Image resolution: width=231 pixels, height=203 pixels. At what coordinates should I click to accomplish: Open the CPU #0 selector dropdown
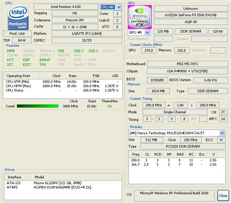point(119,7)
